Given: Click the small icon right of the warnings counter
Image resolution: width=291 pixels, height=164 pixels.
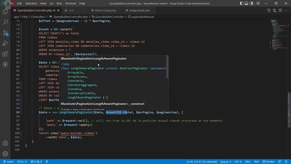Looking at the screenshot, I should click(47, 162).
